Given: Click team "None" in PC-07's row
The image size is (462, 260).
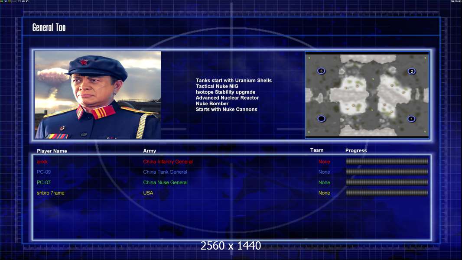Looking at the screenshot, I should pos(324,182).
